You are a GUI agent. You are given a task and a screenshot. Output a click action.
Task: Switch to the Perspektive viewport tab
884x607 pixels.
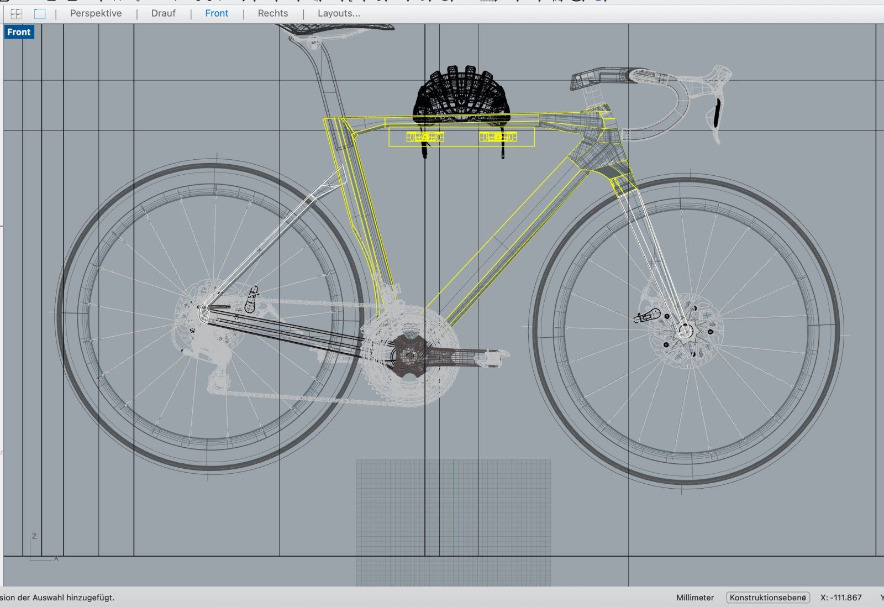(x=96, y=13)
